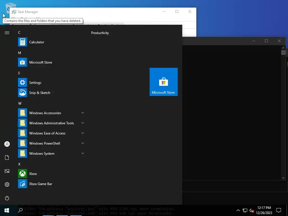Viewport: 288px width, 216px height.
Task: Maximize the dark console window
Action: coord(266,41)
